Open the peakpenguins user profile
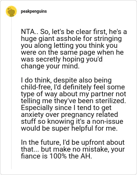137x175 pixels. coord(34,11)
